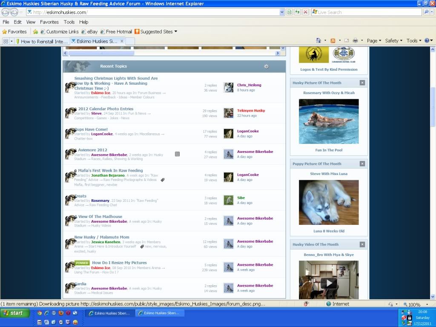The width and height of the screenshot is (436, 327).
Task: Close Puppy Picture Of The Month block
Action: pyautogui.click(x=362, y=164)
